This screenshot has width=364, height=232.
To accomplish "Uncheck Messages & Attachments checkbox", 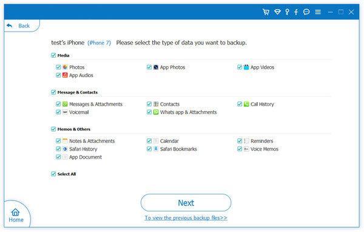I will (58, 104).
